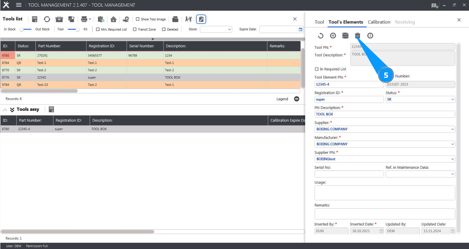Screen dimensions: 469x249
Task: Add new element with the plus circle icon
Action: 333,36
